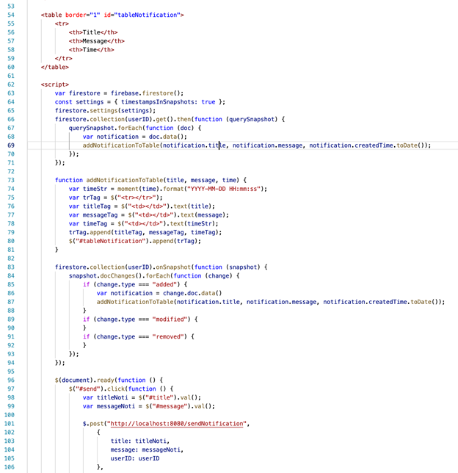Click "trTag.append" call on line 79
This screenshot has width=458, height=473.
tap(90, 232)
